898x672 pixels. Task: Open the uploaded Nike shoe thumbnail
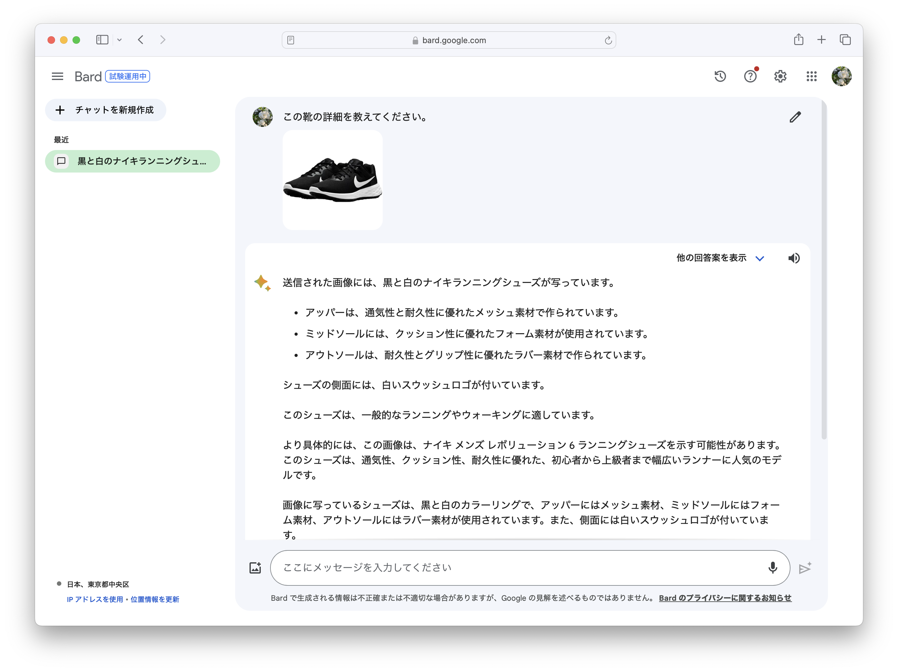[x=332, y=180]
